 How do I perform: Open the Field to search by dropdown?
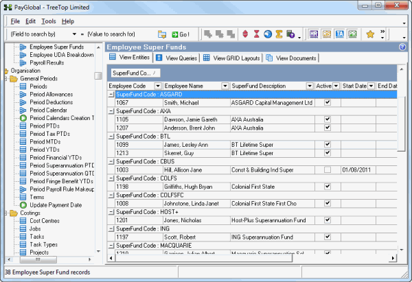coord(73,34)
